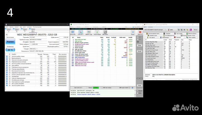Open SMART Logs in Victoria
Viewport: 202px width, 115px height.
point(89,33)
